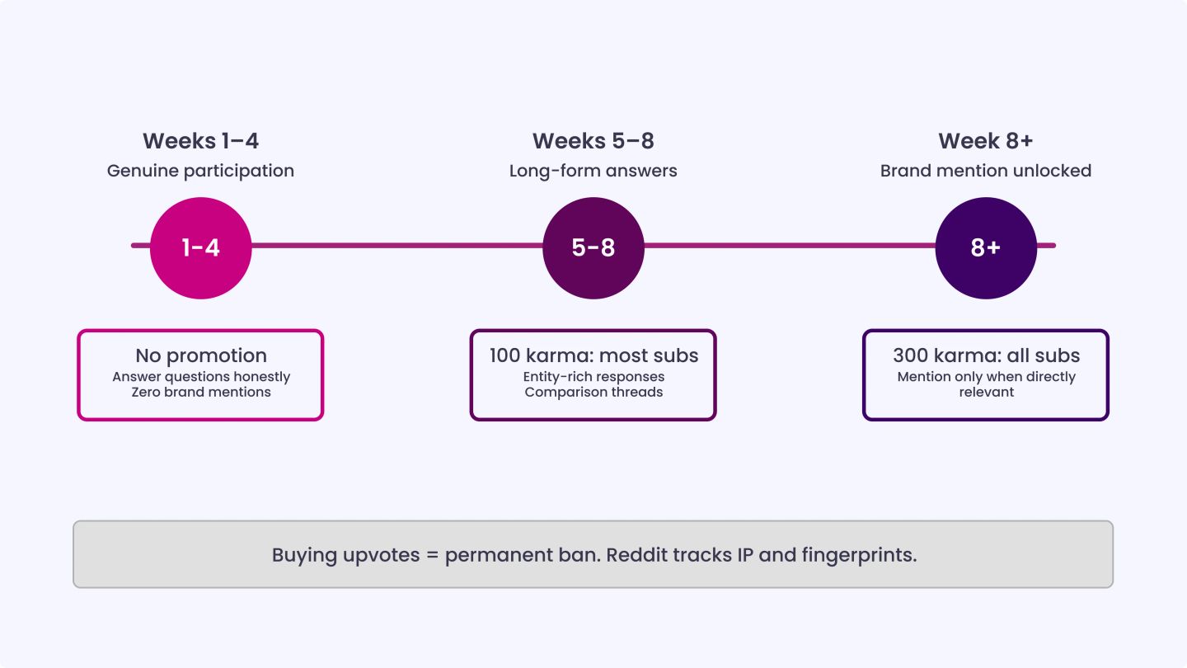Select the Week 8+ heading
The height and width of the screenshot is (668, 1187).
pyautogui.click(x=986, y=141)
